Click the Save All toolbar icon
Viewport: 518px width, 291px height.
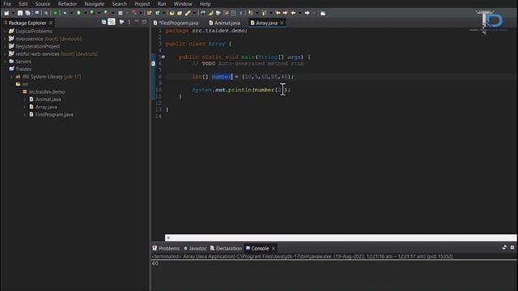point(28,13)
